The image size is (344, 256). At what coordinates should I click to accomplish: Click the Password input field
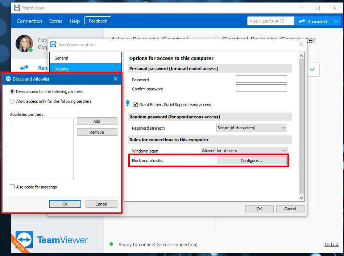261,79
